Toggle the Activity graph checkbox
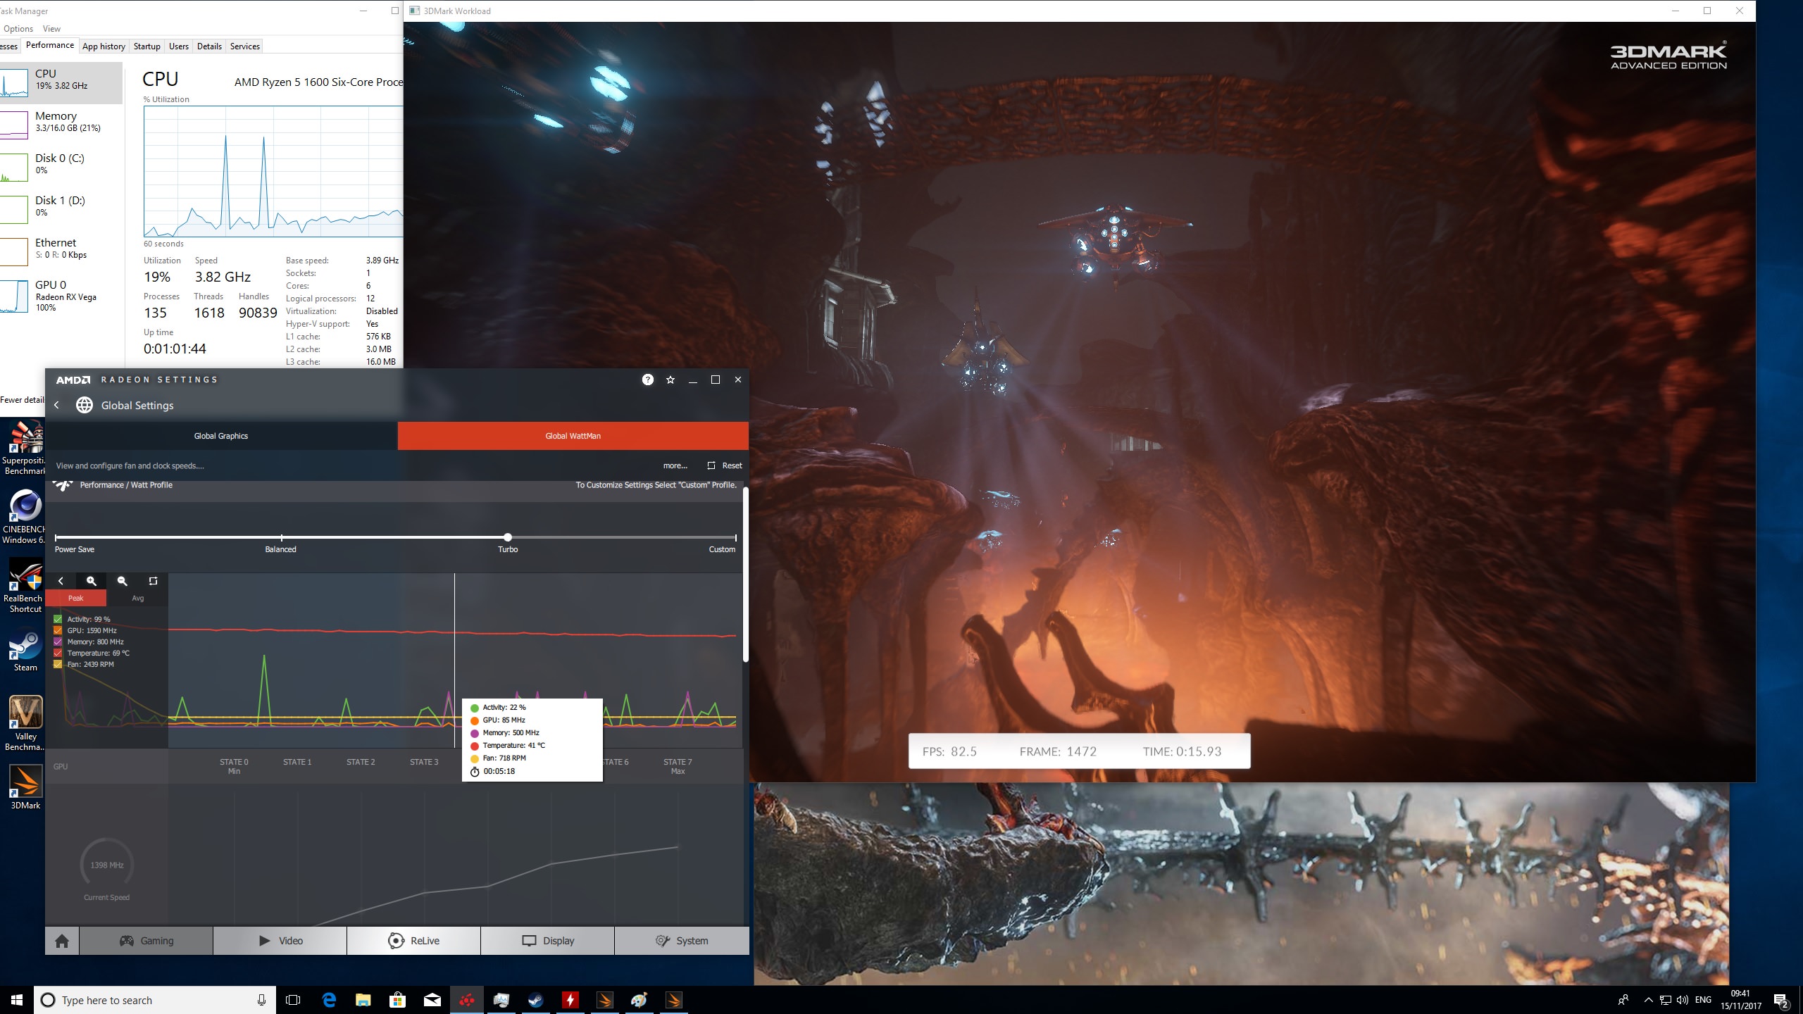 [x=58, y=619]
